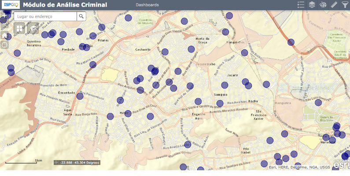Open the Draw palette tool
This screenshot has width=350, height=176.
click(x=323, y=5)
